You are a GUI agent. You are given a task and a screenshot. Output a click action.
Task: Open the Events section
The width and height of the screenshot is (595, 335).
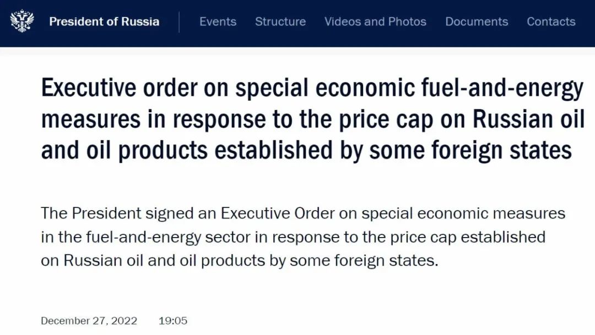click(218, 21)
